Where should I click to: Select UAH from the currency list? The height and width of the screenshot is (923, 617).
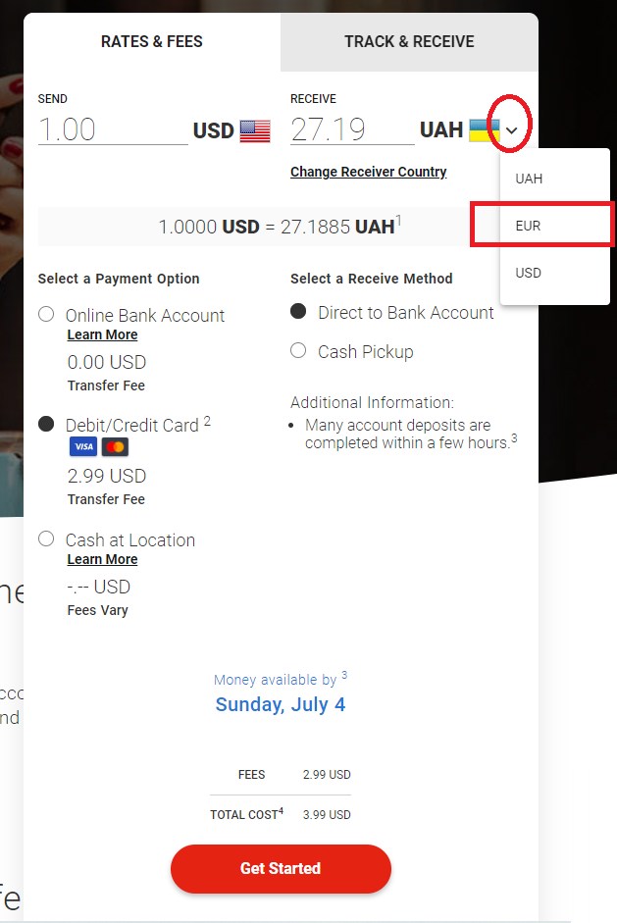click(530, 178)
